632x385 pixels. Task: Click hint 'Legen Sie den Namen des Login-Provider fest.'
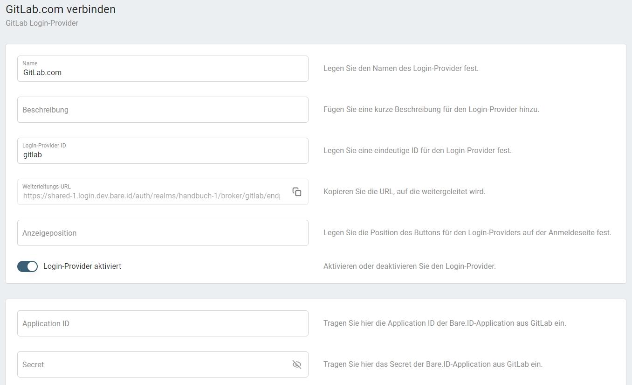click(x=401, y=69)
